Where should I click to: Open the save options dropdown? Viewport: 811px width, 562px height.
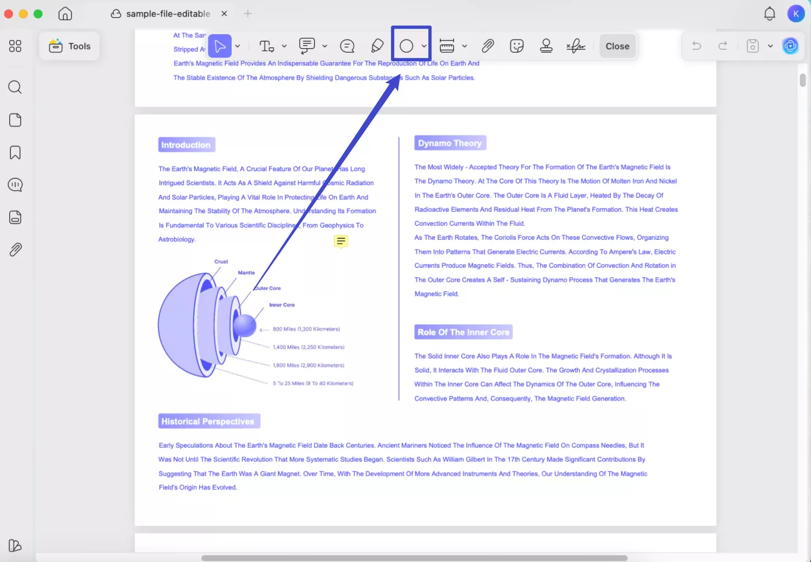[x=771, y=46]
